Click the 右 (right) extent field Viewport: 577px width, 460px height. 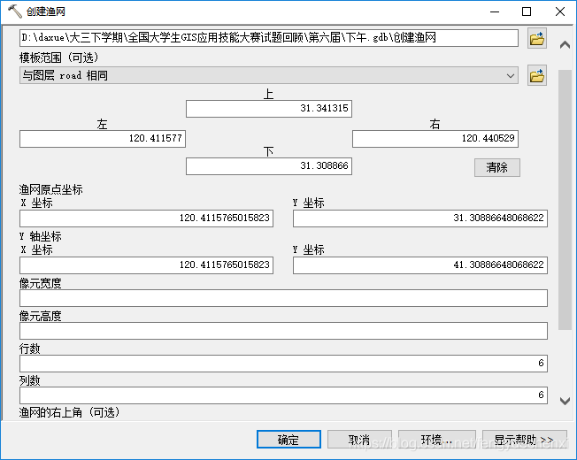coord(435,139)
